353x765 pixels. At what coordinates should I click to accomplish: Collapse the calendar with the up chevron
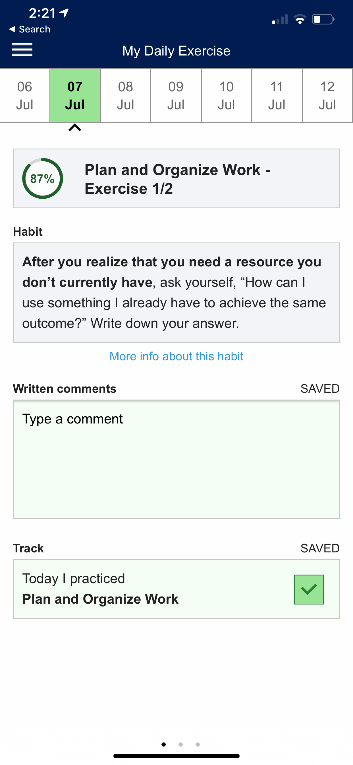pyautogui.click(x=75, y=128)
